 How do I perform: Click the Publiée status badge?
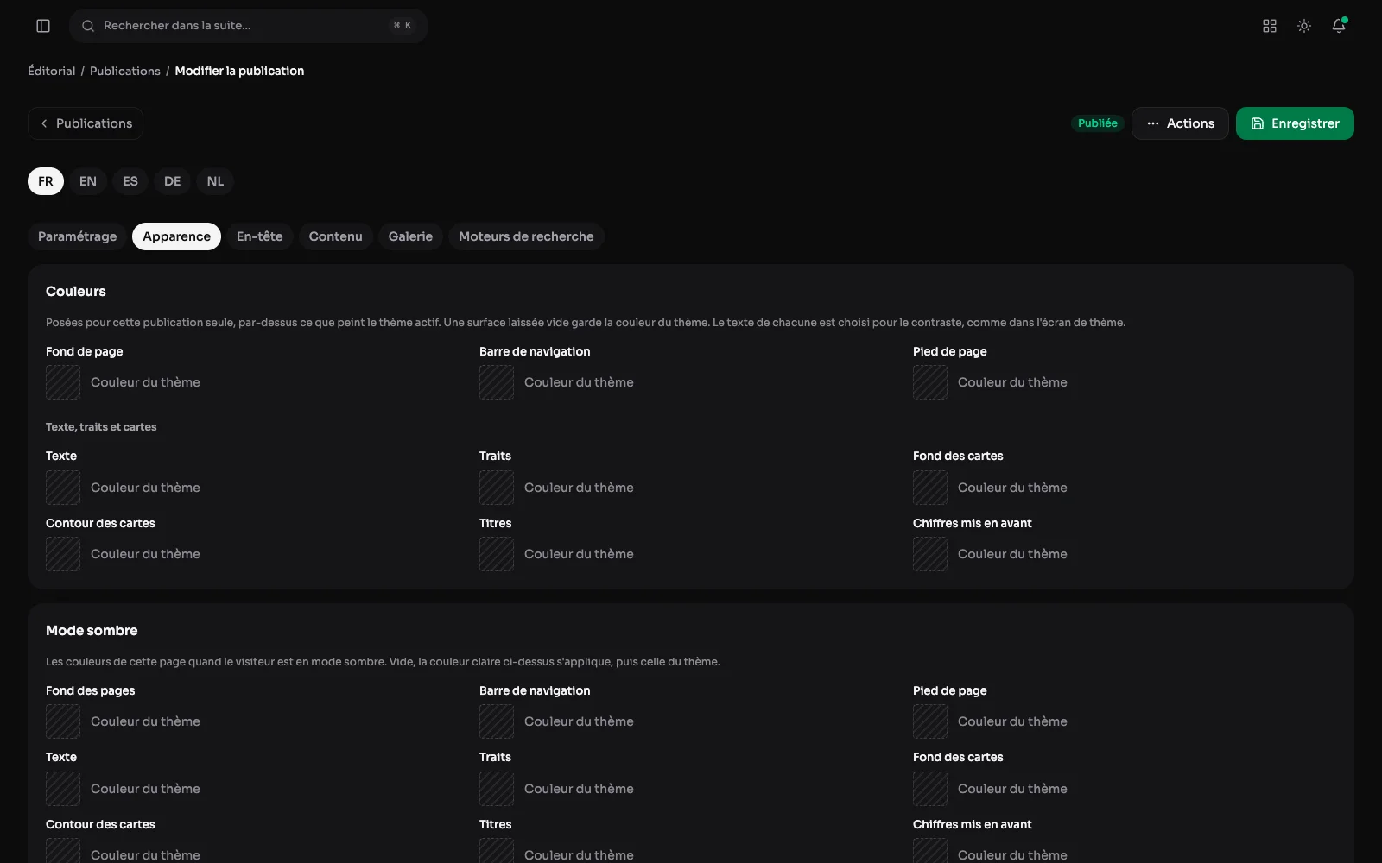coord(1098,123)
